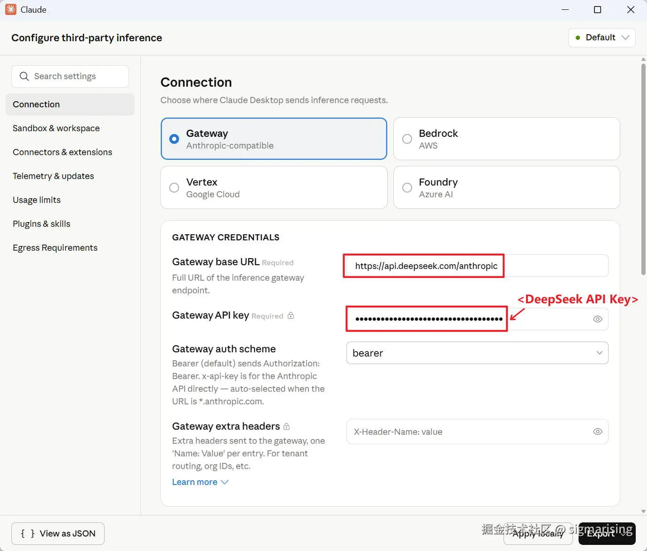Open the Default profile dropdown
Viewport: 647px width, 551px height.
point(602,37)
